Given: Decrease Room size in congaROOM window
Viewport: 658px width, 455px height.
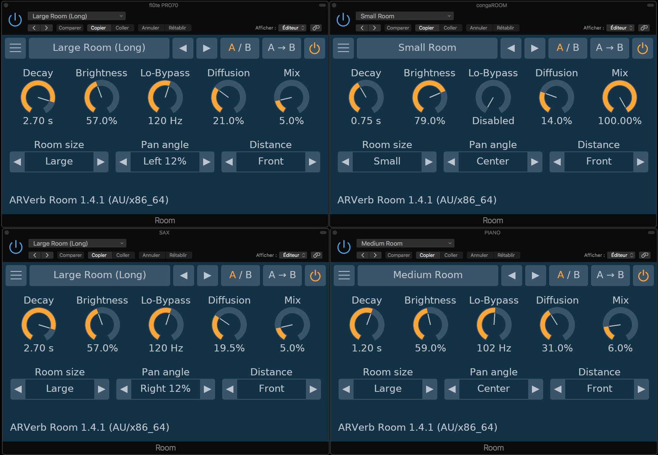Looking at the screenshot, I should [345, 162].
